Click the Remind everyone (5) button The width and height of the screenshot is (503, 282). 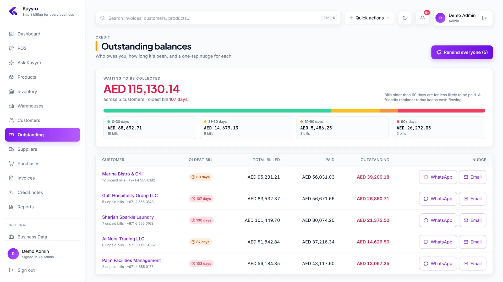point(462,52)
